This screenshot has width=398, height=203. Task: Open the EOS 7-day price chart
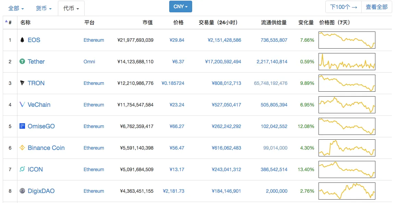click(347, 40)
